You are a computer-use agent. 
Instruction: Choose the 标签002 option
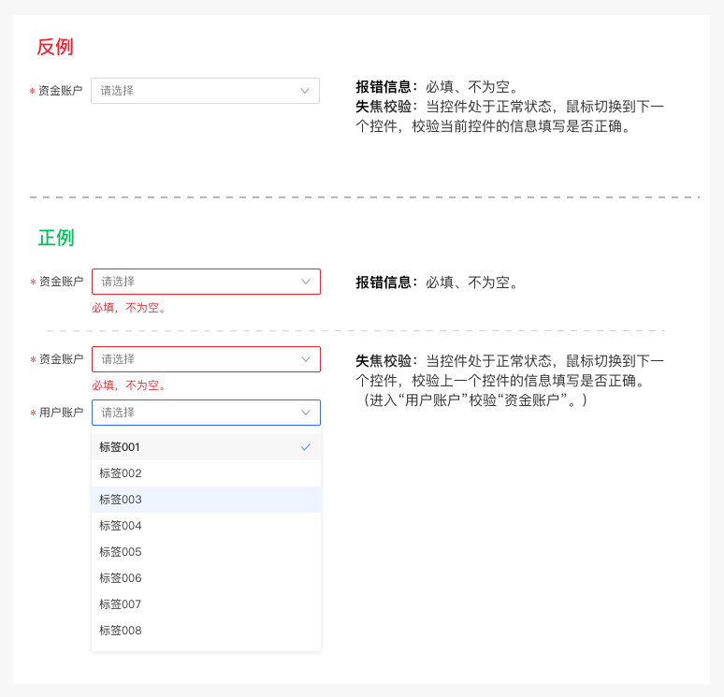click(120, 473)
